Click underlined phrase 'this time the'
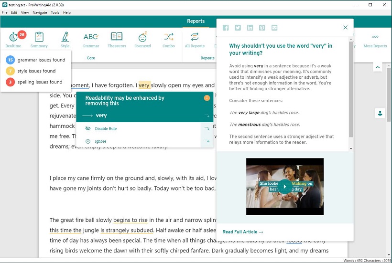The width and height of the screenshot is (392, 263). [65, 230]
